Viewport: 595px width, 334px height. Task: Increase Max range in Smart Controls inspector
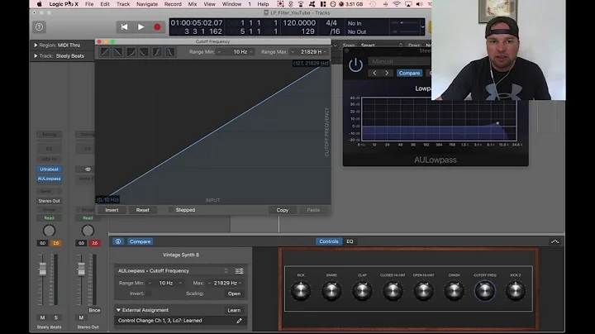tap(240, 283)
